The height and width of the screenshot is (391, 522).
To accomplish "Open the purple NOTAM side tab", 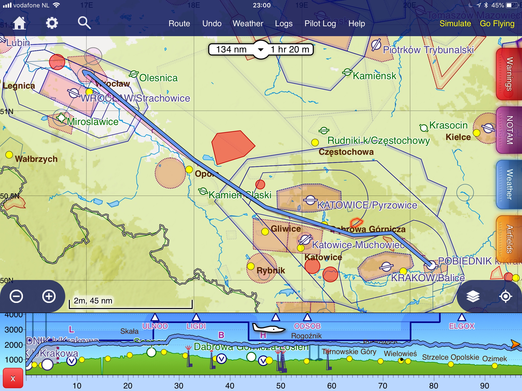I will 509,130.
